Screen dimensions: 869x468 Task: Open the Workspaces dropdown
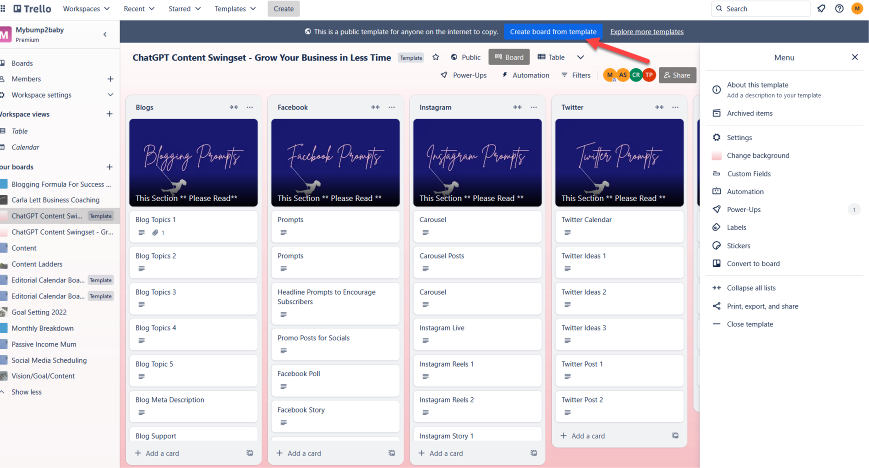coord(86,9)
